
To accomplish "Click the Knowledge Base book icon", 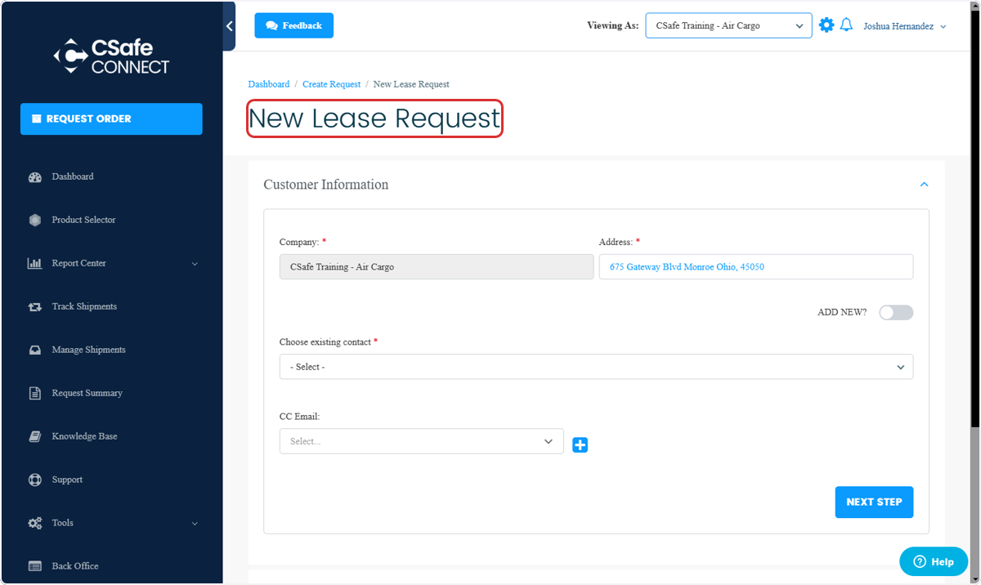I will coord(35,436).
